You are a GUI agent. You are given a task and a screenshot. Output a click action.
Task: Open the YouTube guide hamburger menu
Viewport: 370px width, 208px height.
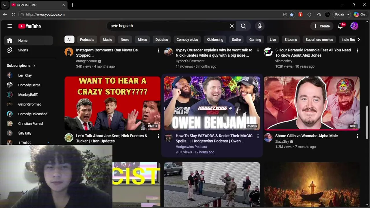tap(10, 26)
